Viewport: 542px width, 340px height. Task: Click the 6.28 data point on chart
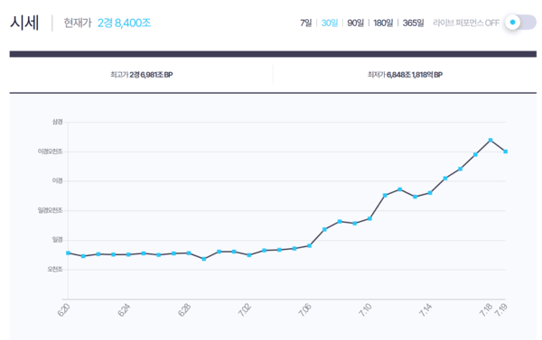189,253
